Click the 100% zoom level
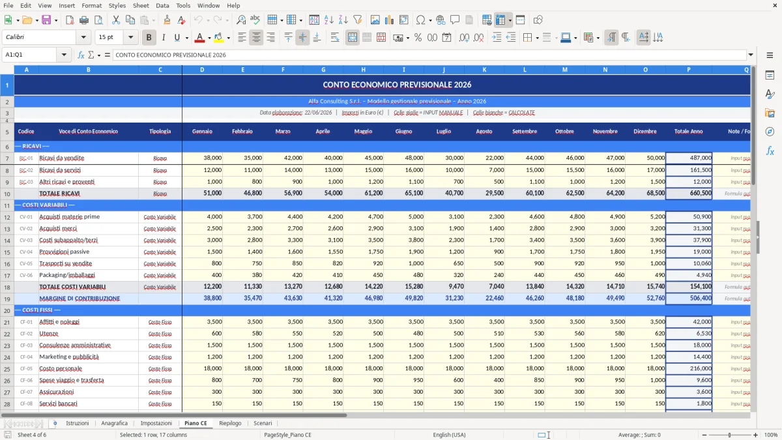This screenshot has height=440, width=782. pos(770,435)
